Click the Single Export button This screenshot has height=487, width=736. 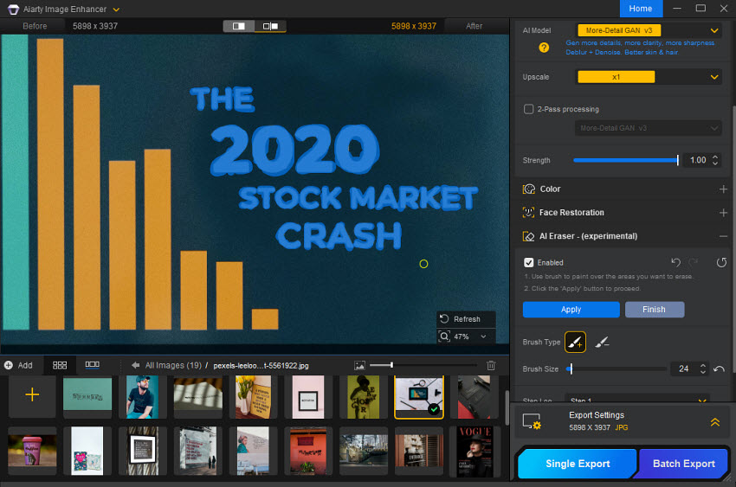coord(578,464)
